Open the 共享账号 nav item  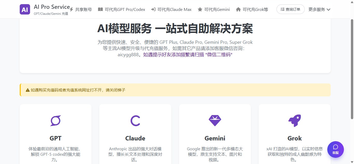(81, 9)
